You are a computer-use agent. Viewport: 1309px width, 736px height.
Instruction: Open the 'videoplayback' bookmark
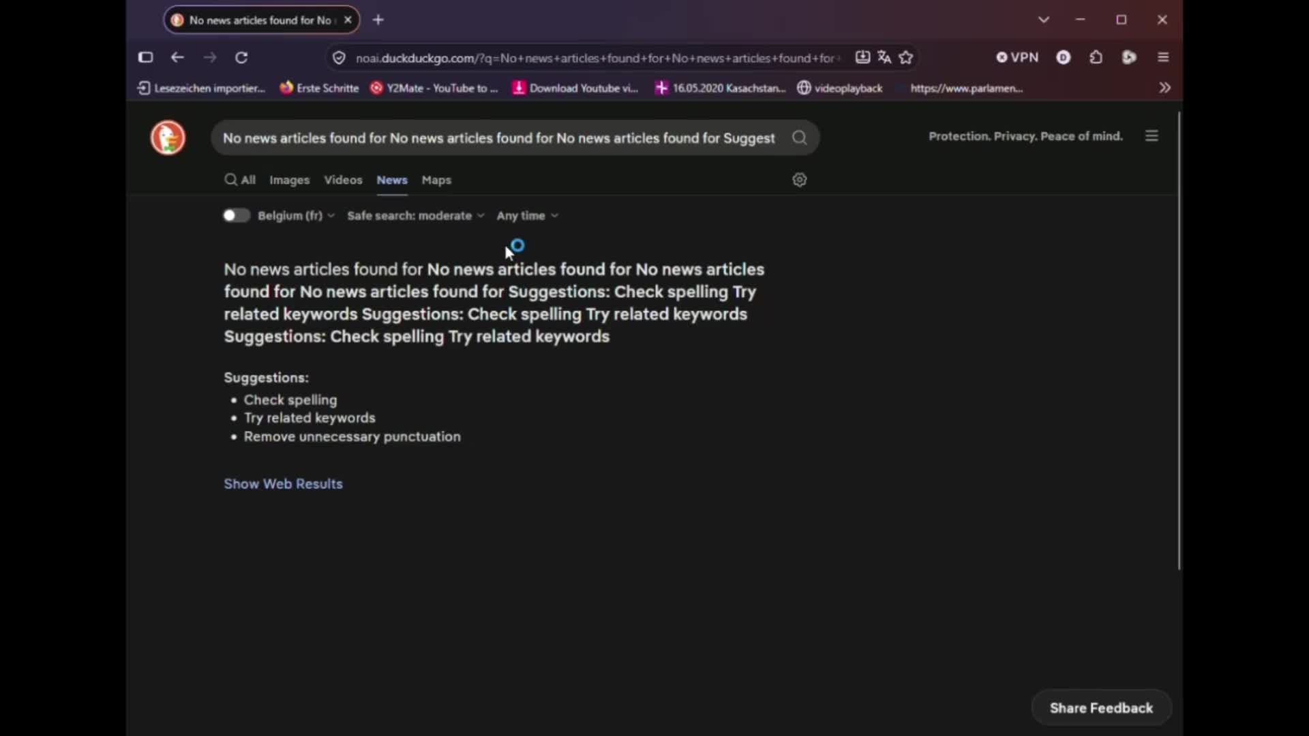840,88
